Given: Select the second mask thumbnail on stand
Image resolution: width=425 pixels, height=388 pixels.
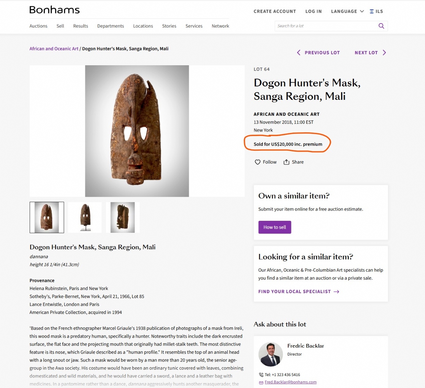Looking at the screenshot, I should click(x=85, y=217).
